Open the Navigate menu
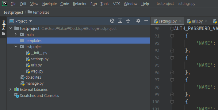The height and width of the screenshot is (110, 218). coord(49,4)
